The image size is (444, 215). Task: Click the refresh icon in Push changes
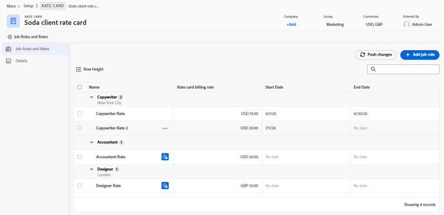point(363,55)
